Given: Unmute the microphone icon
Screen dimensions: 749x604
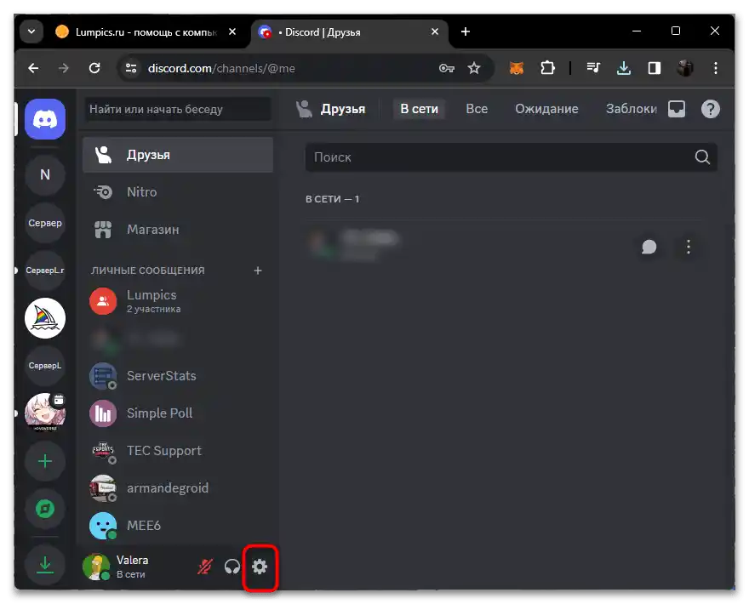Looking at the screenshot, I should [x=205, y=567].
